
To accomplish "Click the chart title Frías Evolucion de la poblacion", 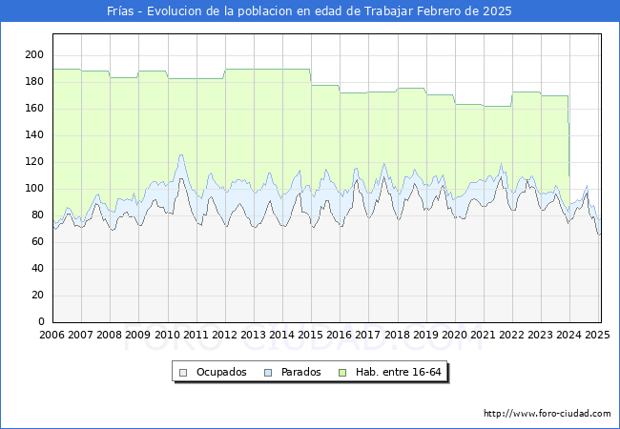I will 309,11.
